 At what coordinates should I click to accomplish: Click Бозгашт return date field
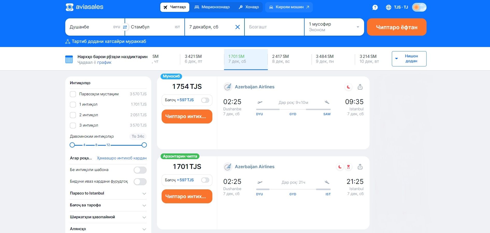(x=274, y=27)
